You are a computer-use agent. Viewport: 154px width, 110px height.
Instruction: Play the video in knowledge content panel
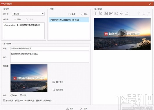click(x=122, y=33)
